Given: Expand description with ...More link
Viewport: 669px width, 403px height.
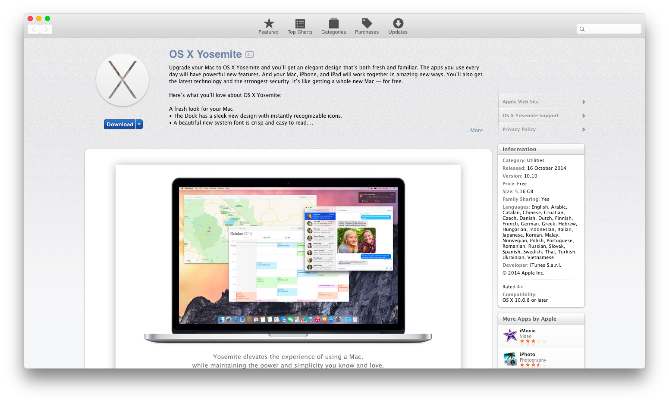Looking at the screenshot, I should click(474, 131).
